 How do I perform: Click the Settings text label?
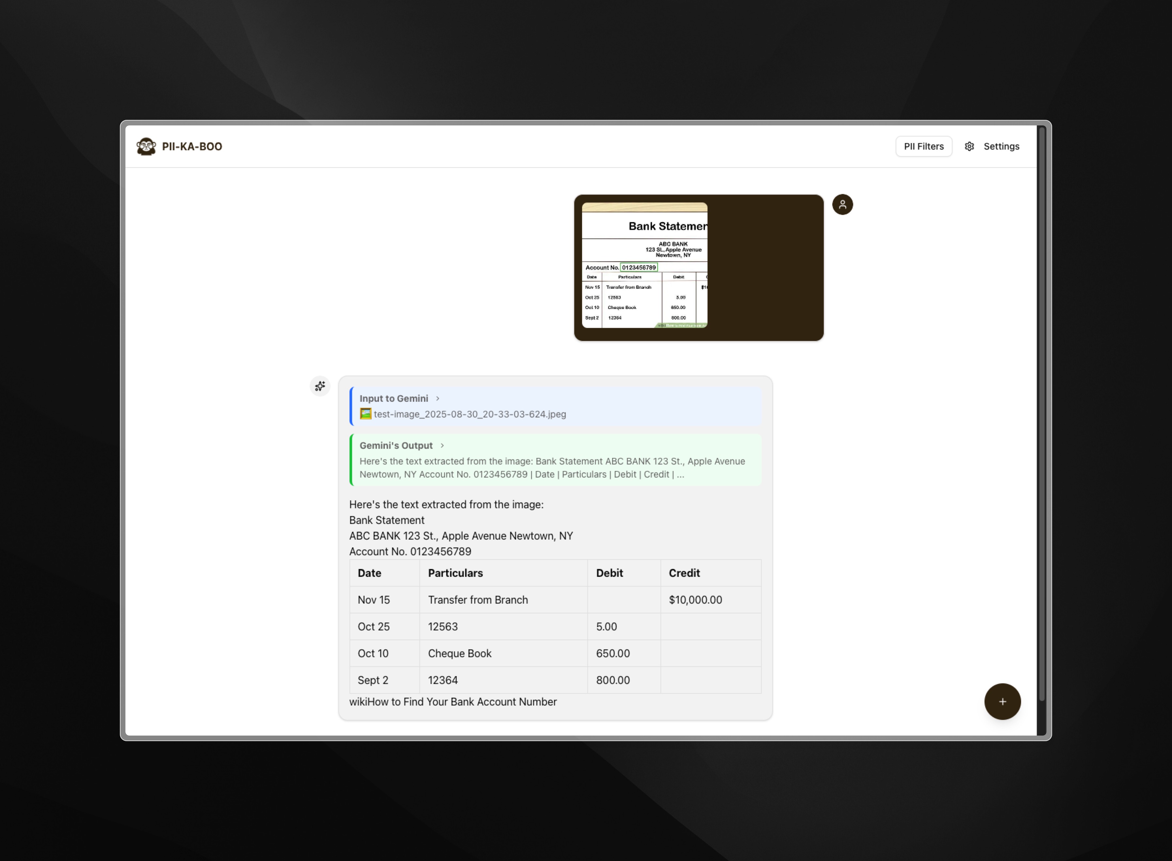click(x=1001, y=146)
